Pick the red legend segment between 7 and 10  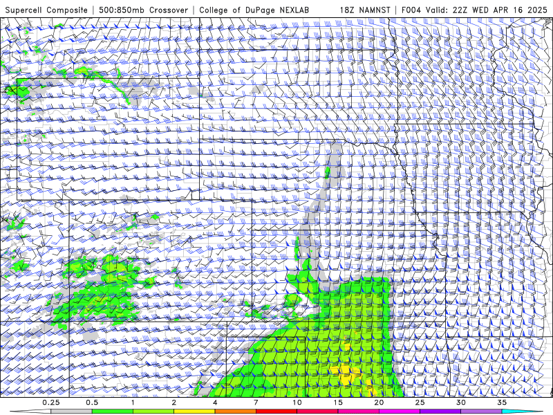(276, 412)
